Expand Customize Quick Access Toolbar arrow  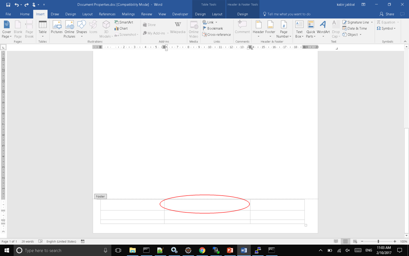(44, 5)
